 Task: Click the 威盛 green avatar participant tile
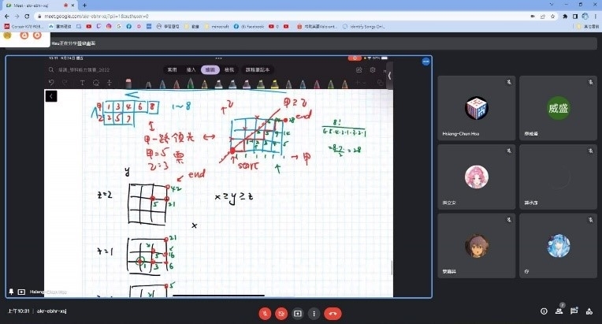[558, 109]
